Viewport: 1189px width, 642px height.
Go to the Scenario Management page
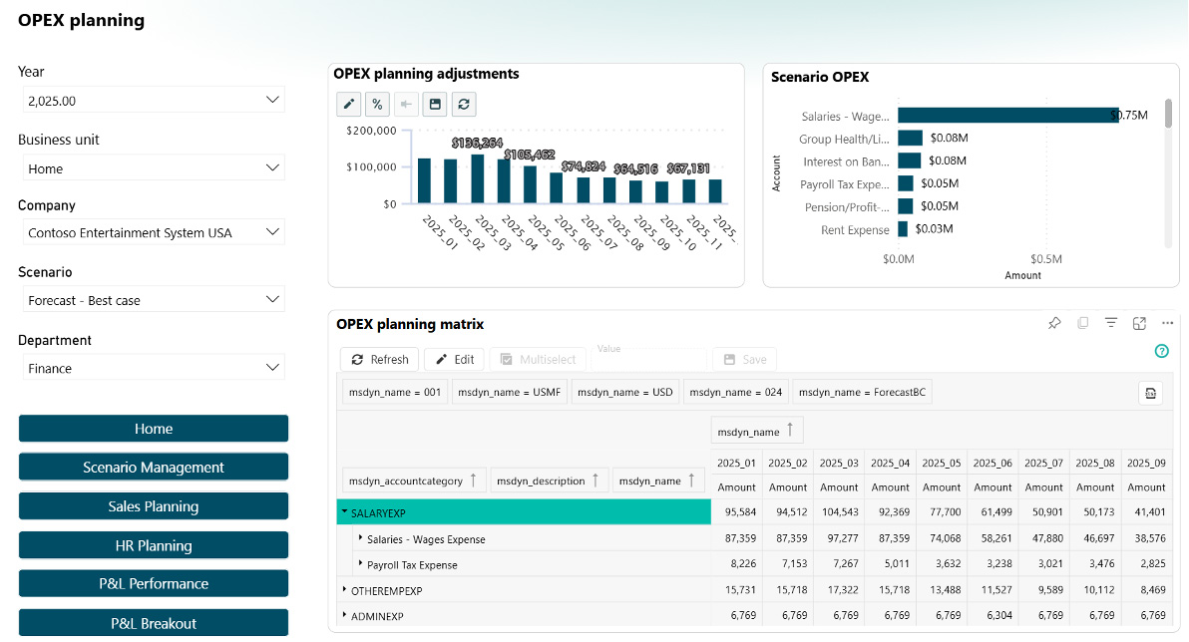click(x=154, y=468)
